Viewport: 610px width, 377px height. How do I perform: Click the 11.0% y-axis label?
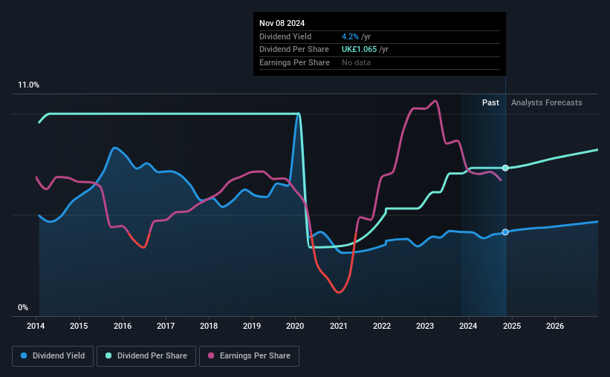coord(29,85)
